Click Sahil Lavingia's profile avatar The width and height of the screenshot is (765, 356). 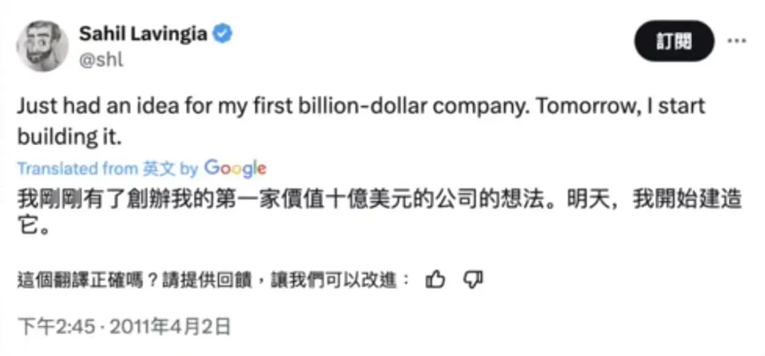(43, 45)
